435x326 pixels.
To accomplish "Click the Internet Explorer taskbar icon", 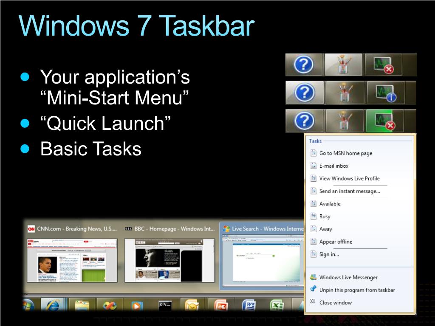I will (x=53, y=305).
